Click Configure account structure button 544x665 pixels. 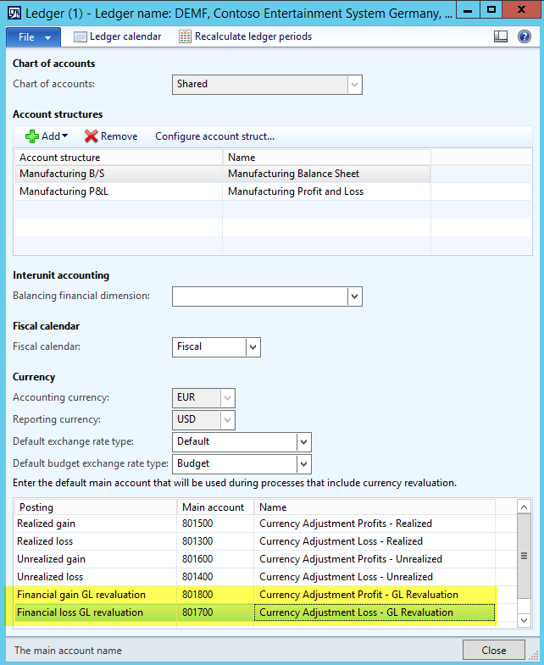click(x=214, y=136)
